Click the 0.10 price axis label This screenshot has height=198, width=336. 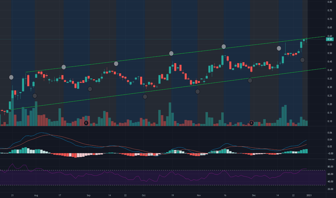330,121
